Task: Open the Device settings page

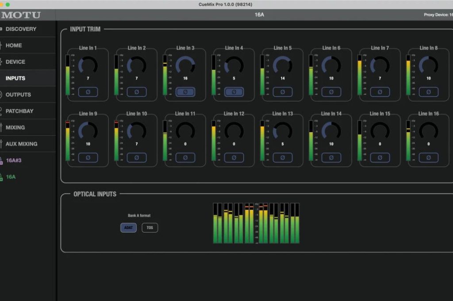Action: click(x=15, y=62)
